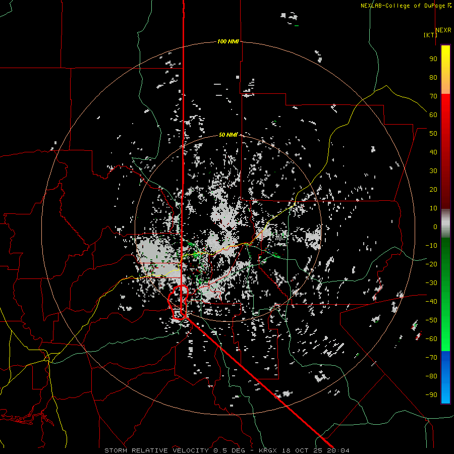Viewport: 454px width, 454px height.
Task: Click the -60 value on velocity scale
Action: tap(431, 339)
